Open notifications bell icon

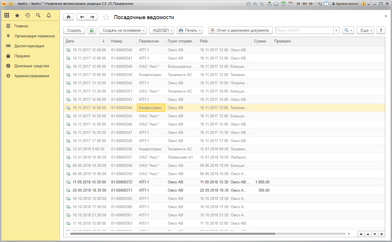49,15
